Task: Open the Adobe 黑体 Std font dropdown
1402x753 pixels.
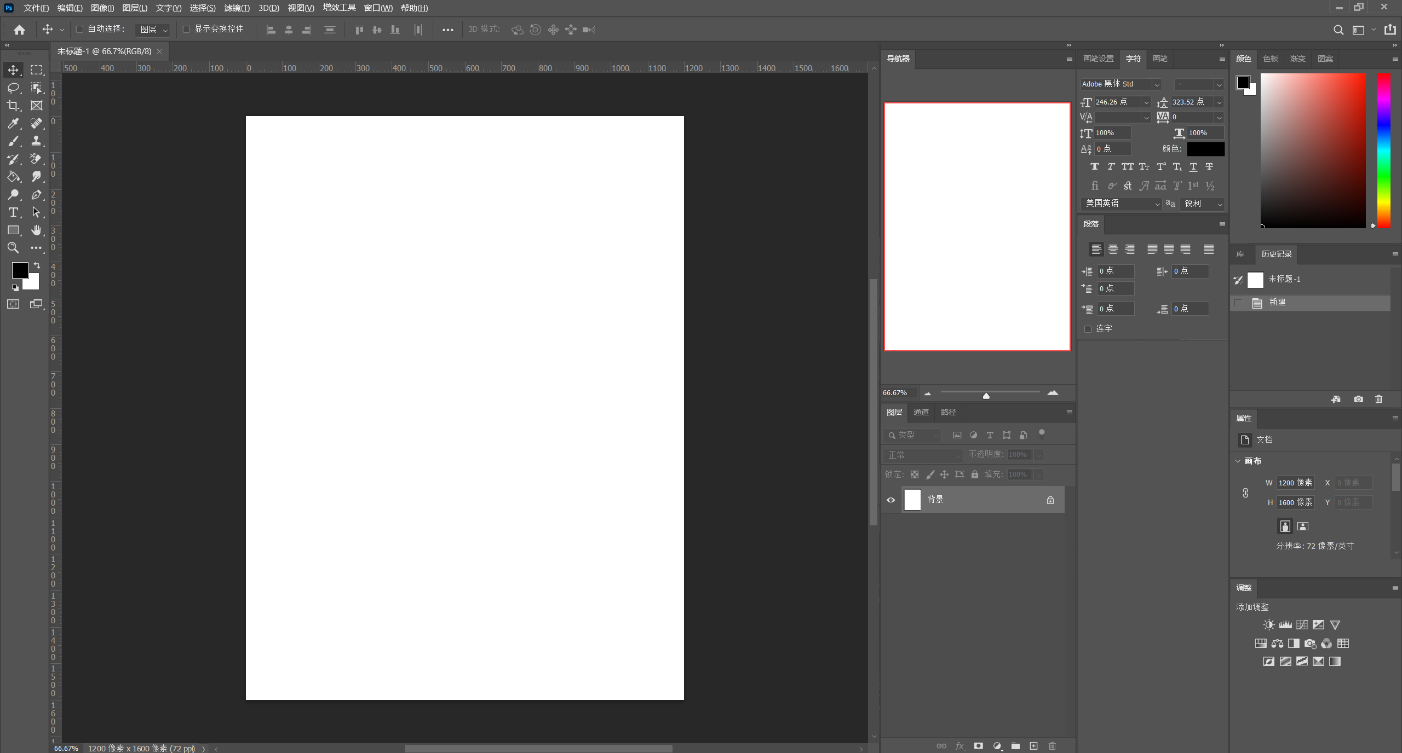Action: coord(1121,84)
